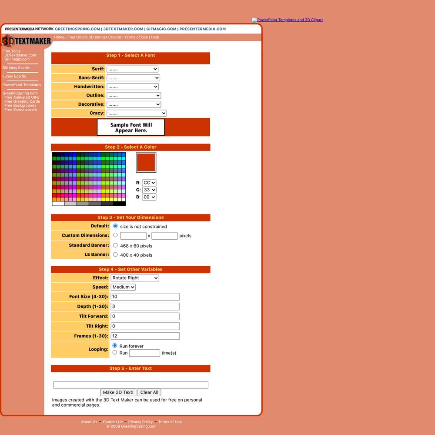The width and height of the screenshot is (435, 435).
Task: Click the Clear All button
Action: 149,392
